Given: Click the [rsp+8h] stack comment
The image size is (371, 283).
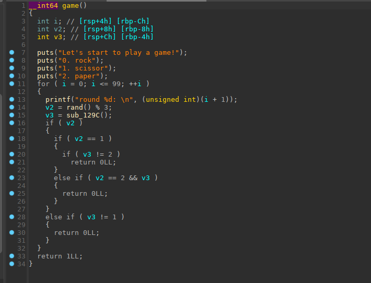Looking at the screenshot, I should pos(100,29).
